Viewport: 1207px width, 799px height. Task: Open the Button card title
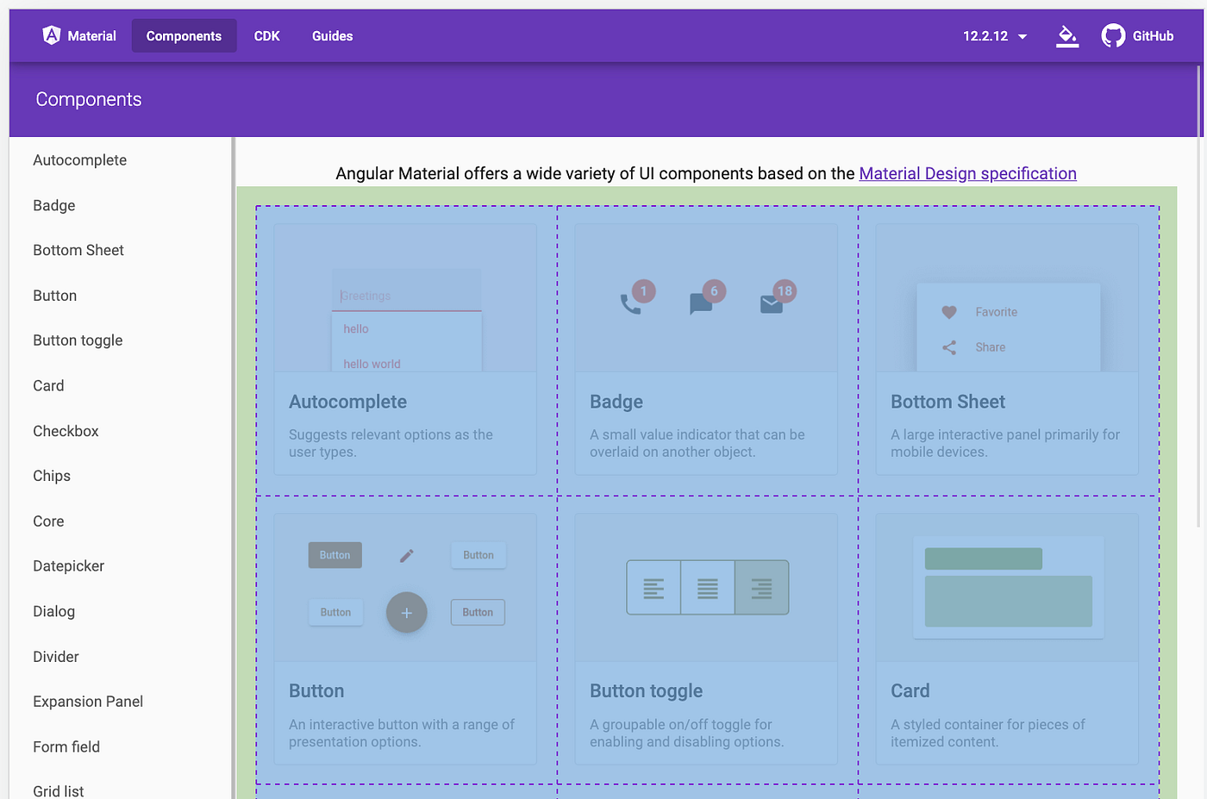pyautogui.click(x=316, y=691)
